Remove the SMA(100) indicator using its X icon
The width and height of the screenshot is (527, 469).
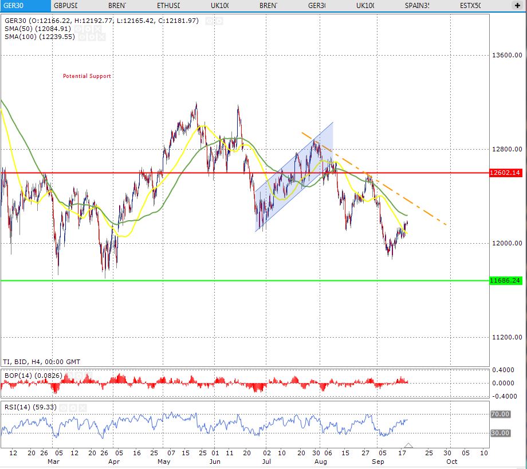click(102, 37)
